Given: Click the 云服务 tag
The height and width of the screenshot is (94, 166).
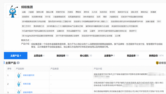Looking at the screenshot, I should [92, 31].
